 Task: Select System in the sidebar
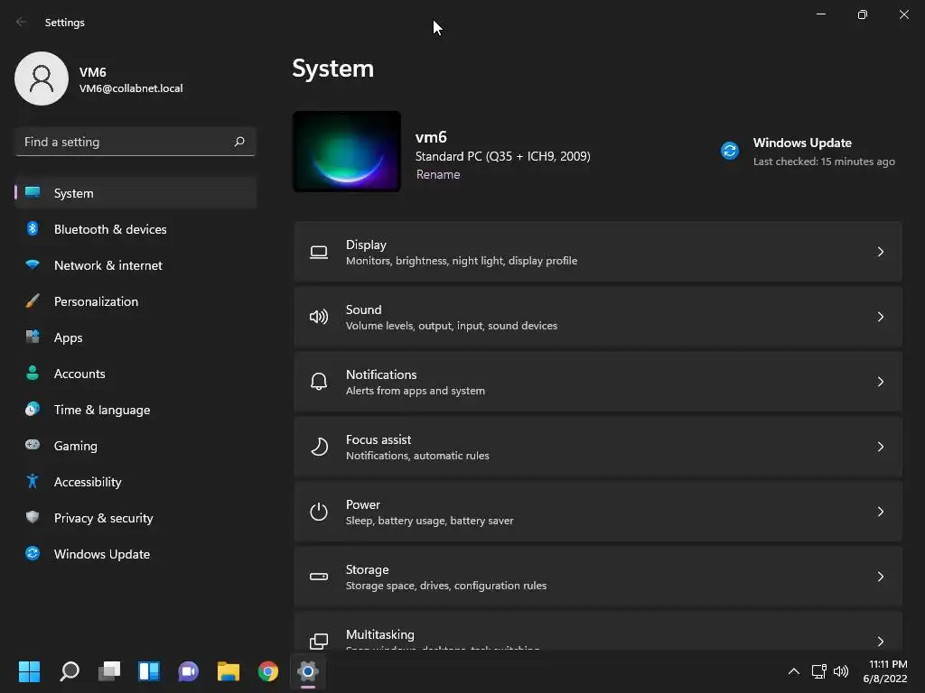coord(135,193)
